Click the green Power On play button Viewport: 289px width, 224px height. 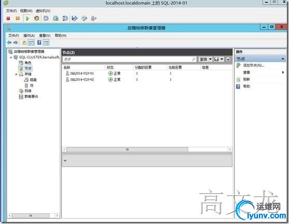(27, 18)
